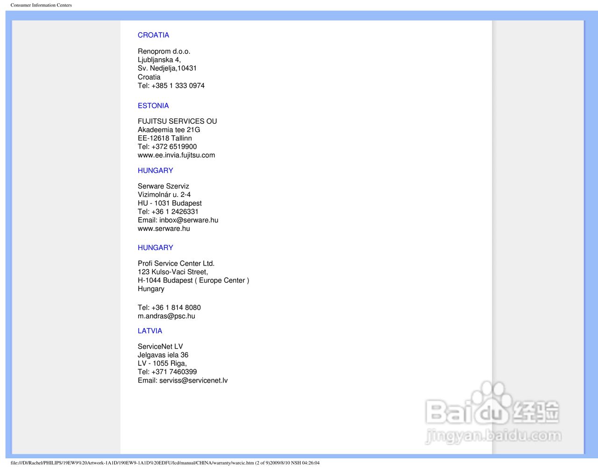598x469 pixels.
Task: Click the email serviss@servicenet.lv line
Action: coord(183,380)
